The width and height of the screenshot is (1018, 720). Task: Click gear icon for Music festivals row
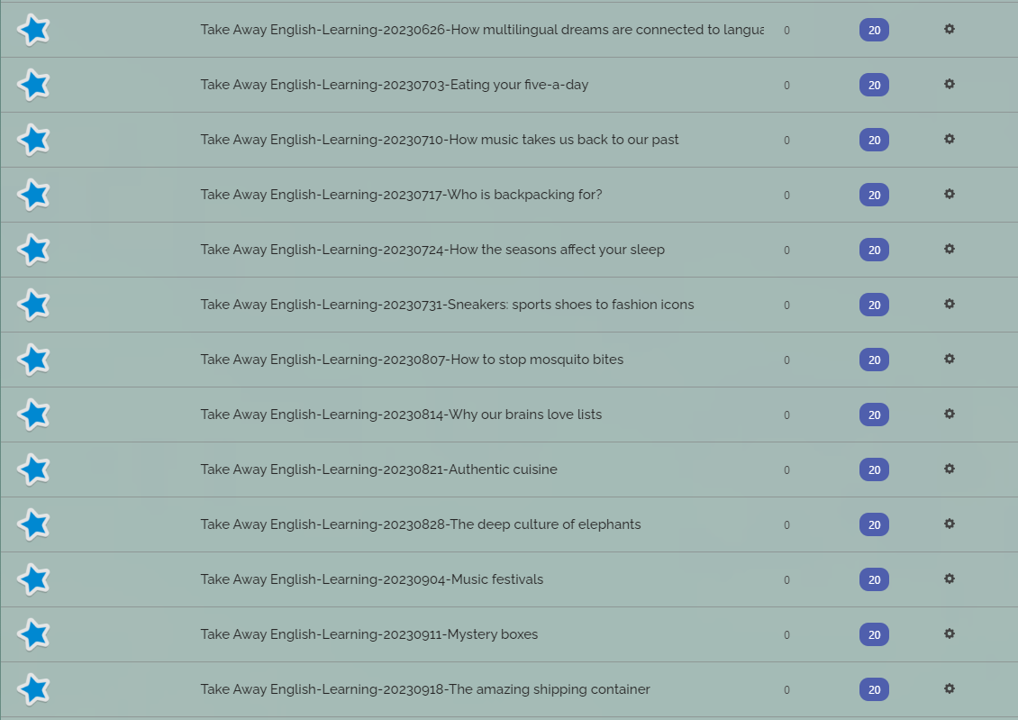[x=950, y=579]
